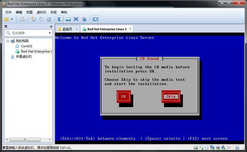Open the 帮助 menu
Image resolution: width=247 pixels, height=152 pixels.
tap(64, 12)
